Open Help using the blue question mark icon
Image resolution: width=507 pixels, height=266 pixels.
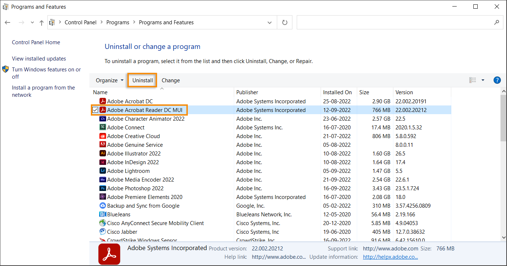(x=497, y=80)
